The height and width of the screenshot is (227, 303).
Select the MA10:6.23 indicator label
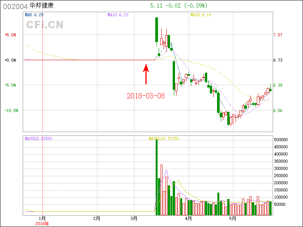118,15
